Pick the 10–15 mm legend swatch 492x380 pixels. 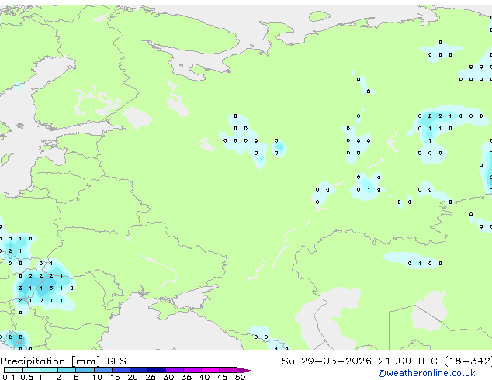pyautogui.click(x=103, y=370)
